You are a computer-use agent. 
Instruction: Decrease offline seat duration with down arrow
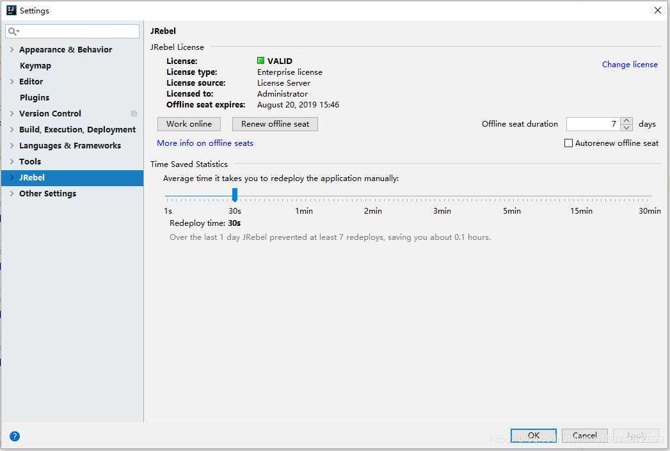coord(627,127)
